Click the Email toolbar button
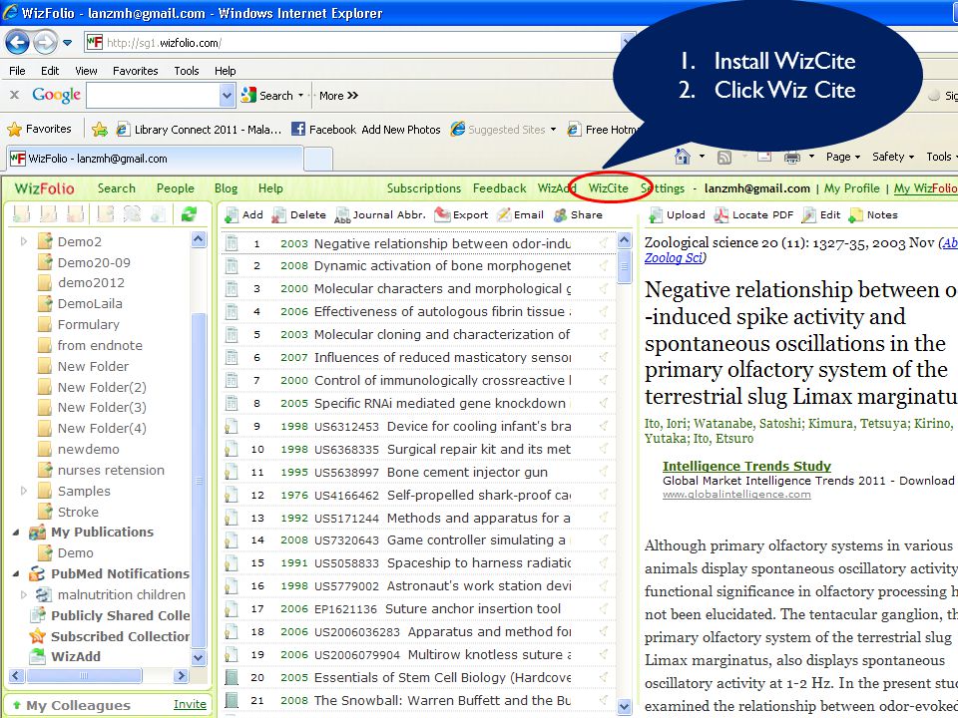Image resolution: width=958 pixels, height=718 pixels. (x=520, y=215)
